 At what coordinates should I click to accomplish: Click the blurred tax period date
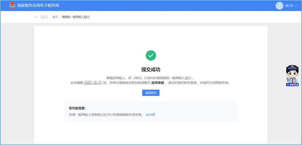point(93,83)
